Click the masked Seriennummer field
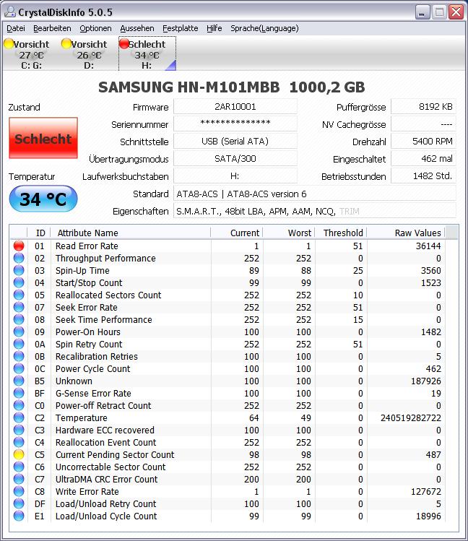The height and width of the screenshot is (541, 468). [235, 124]
